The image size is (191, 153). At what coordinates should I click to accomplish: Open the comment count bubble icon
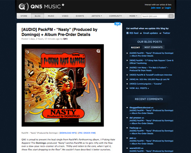pos(117,24)
